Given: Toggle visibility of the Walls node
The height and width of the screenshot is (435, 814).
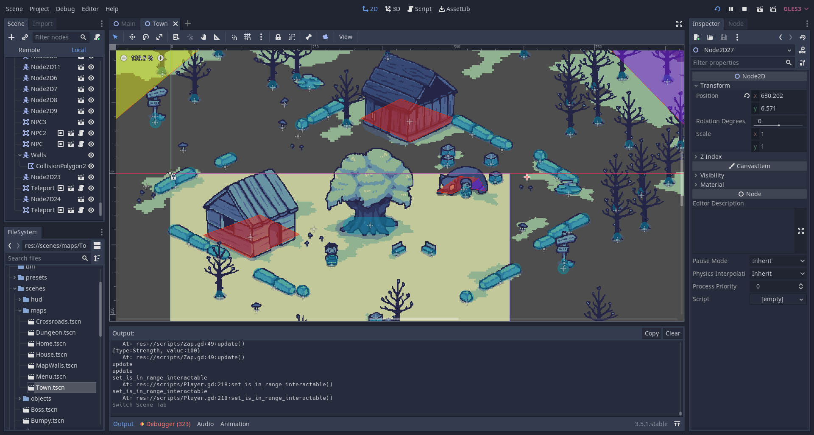Looking at the screenshot, I should tap(91, 155).
